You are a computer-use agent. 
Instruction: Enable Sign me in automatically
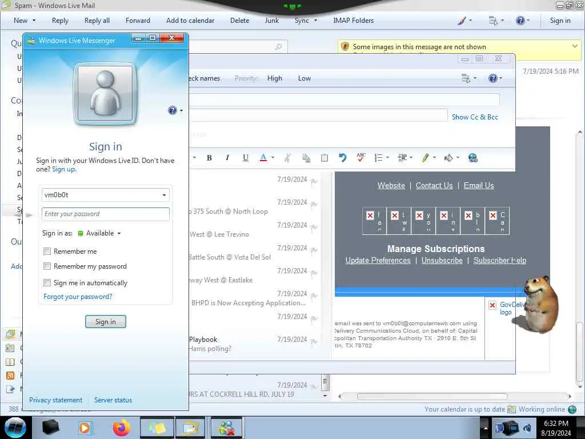(47, 282)
